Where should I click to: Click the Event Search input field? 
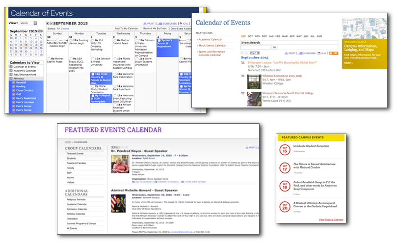tap(256, 47)
